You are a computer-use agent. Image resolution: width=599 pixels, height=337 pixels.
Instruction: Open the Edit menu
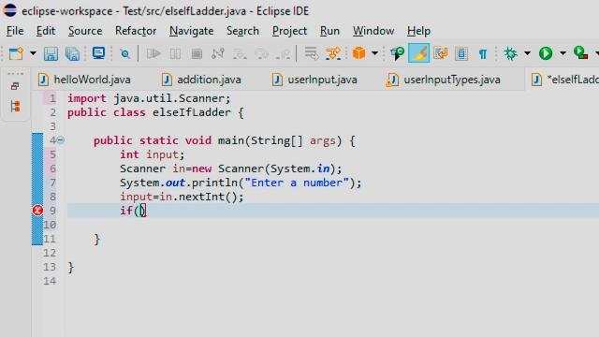point(46,31)
